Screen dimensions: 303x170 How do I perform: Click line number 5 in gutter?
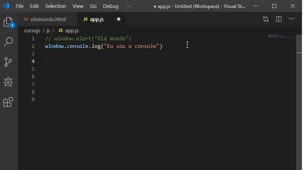click(x=33, y=69)
